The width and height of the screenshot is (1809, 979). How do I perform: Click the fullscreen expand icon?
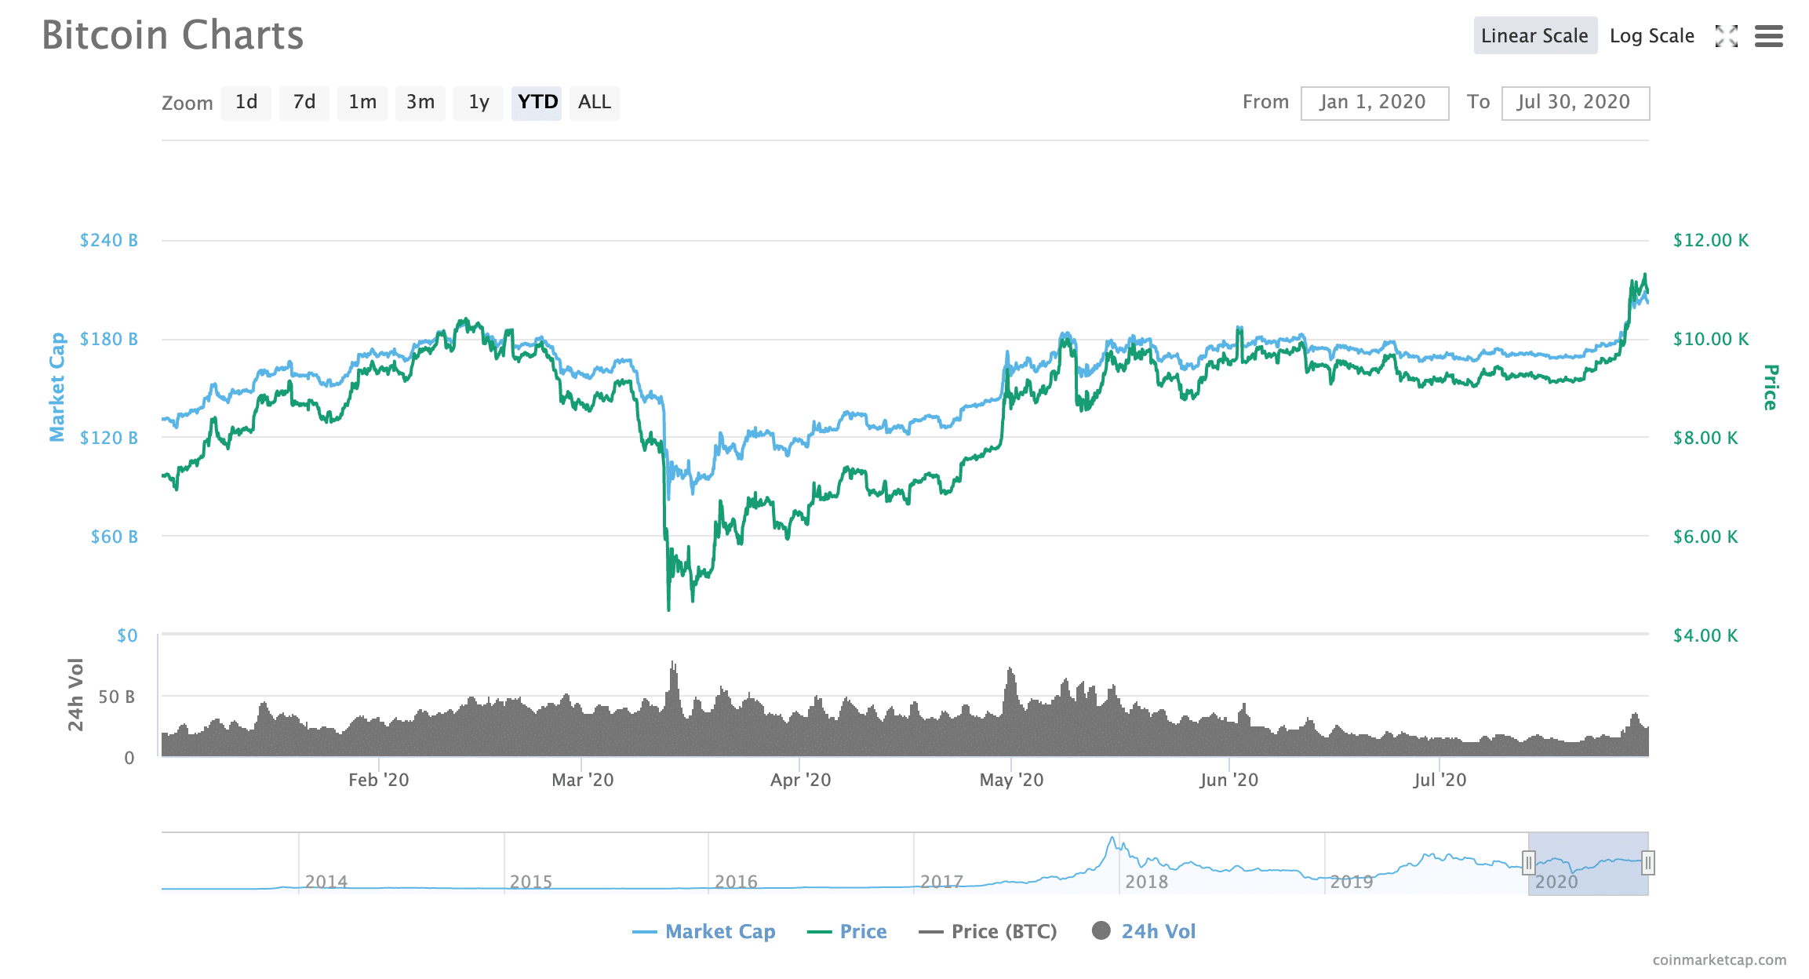pyautogui.click(x=1726, y=36)
